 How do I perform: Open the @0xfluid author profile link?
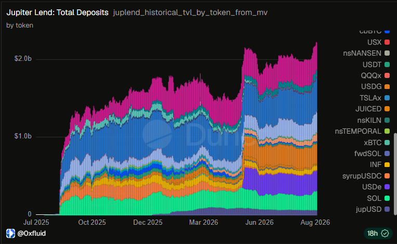32,234
